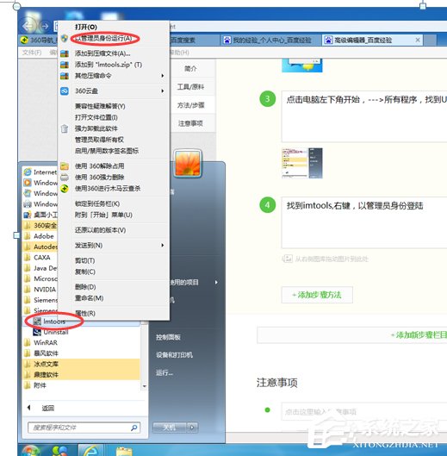Click the 桌面小工具 gadget icon
This screenshot has width=447, height=456.
pos(28,215)
